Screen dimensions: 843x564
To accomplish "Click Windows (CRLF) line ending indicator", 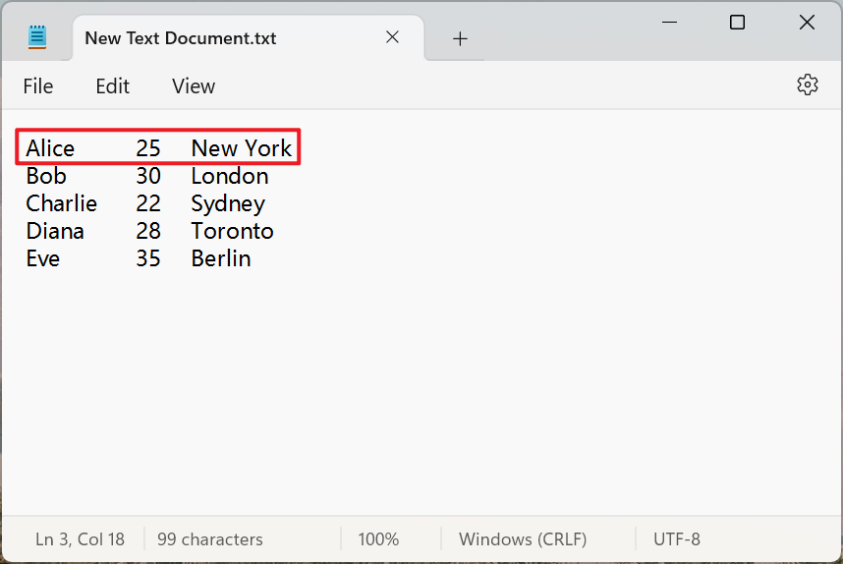I will tap(523, 539).
